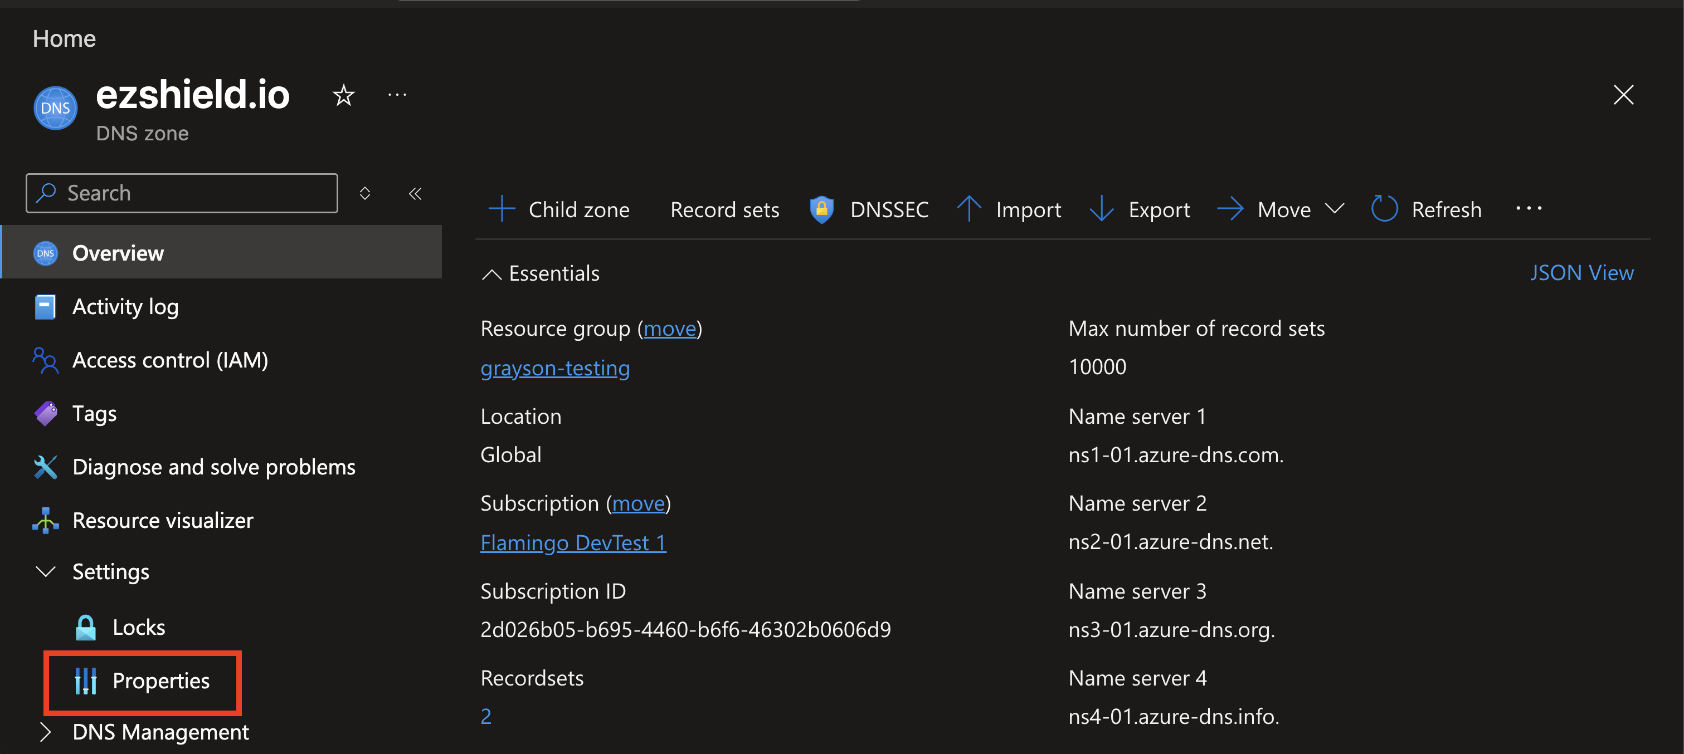Add a Child zone

tap(578, 210)
